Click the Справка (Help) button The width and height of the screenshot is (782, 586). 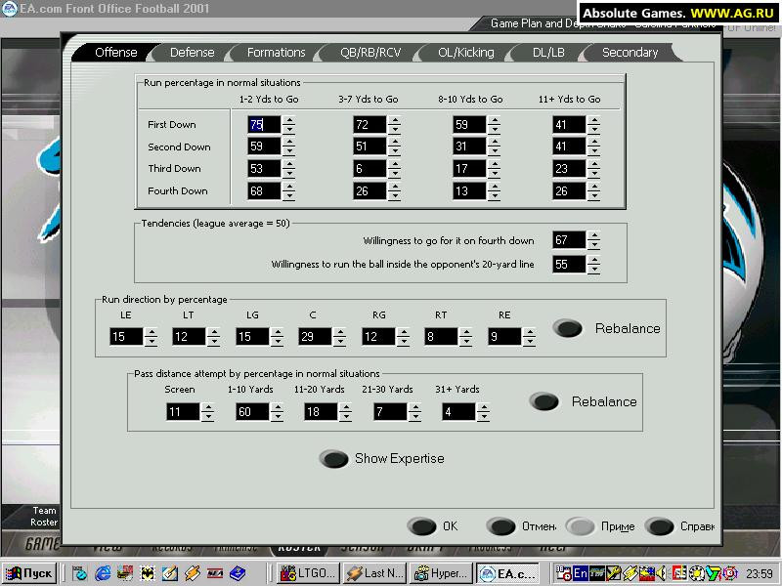679,526
